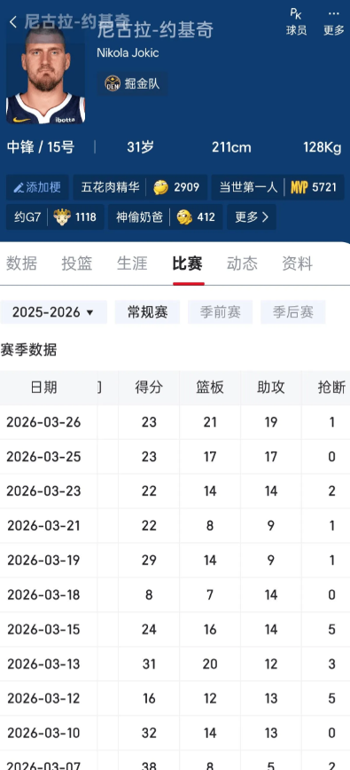This screenshot has width=350, height=770.
Task: Tap 19 assists in 03-26 row
Action: [271, 422]
